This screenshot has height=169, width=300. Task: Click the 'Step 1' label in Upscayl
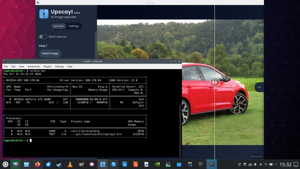(43, 46)
